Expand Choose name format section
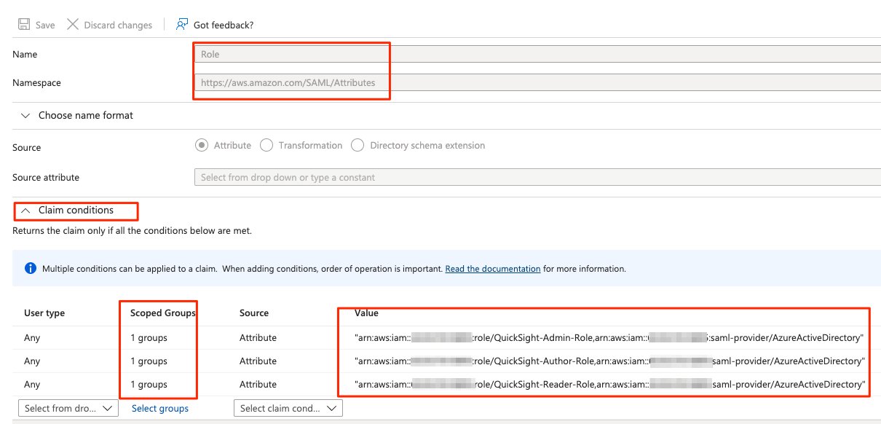The width and height of the screenshot is (881, 424). point(77,115)
